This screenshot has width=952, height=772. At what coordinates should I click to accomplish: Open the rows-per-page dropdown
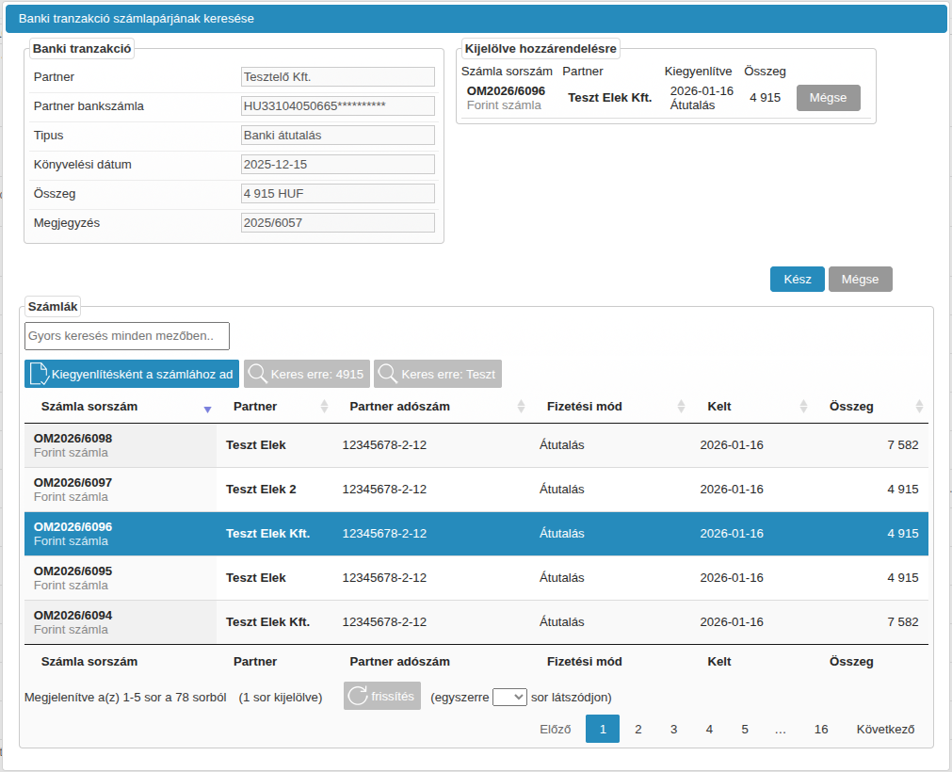point(509,698)
